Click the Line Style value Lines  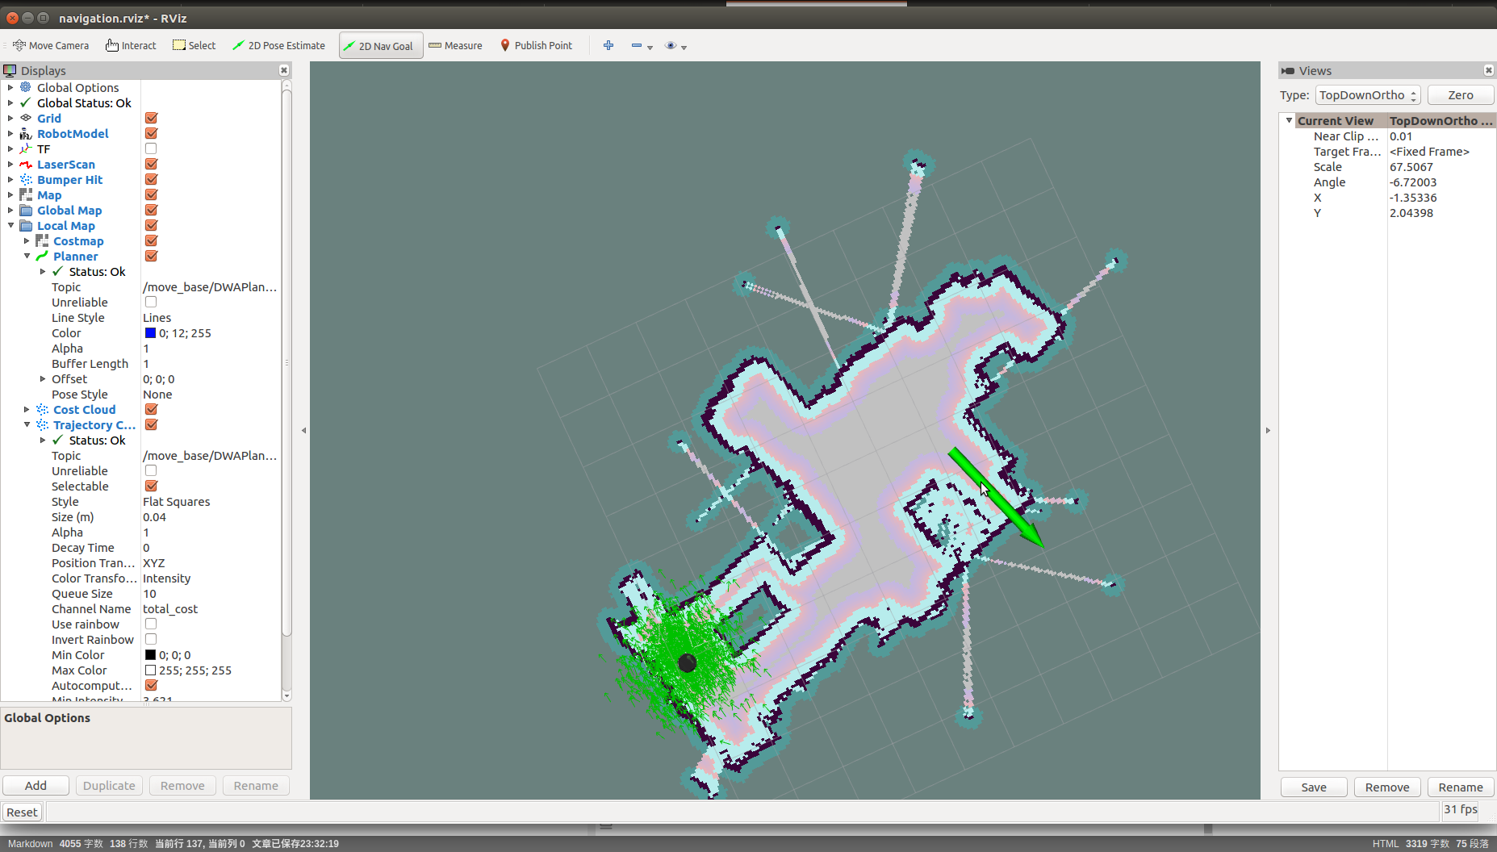(157, 317)
